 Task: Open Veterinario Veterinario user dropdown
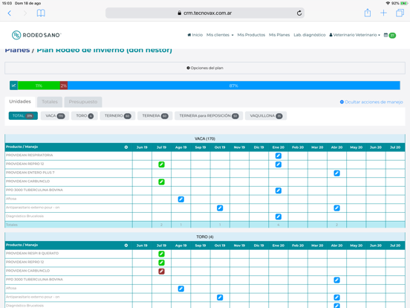tap(354, 35)
